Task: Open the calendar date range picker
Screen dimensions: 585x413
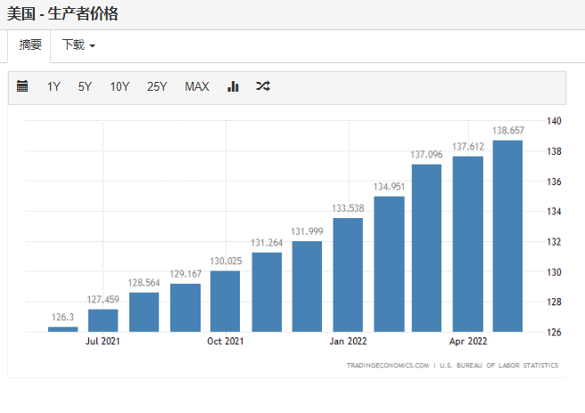Action: pyautogui.click(x=22, y=86)
